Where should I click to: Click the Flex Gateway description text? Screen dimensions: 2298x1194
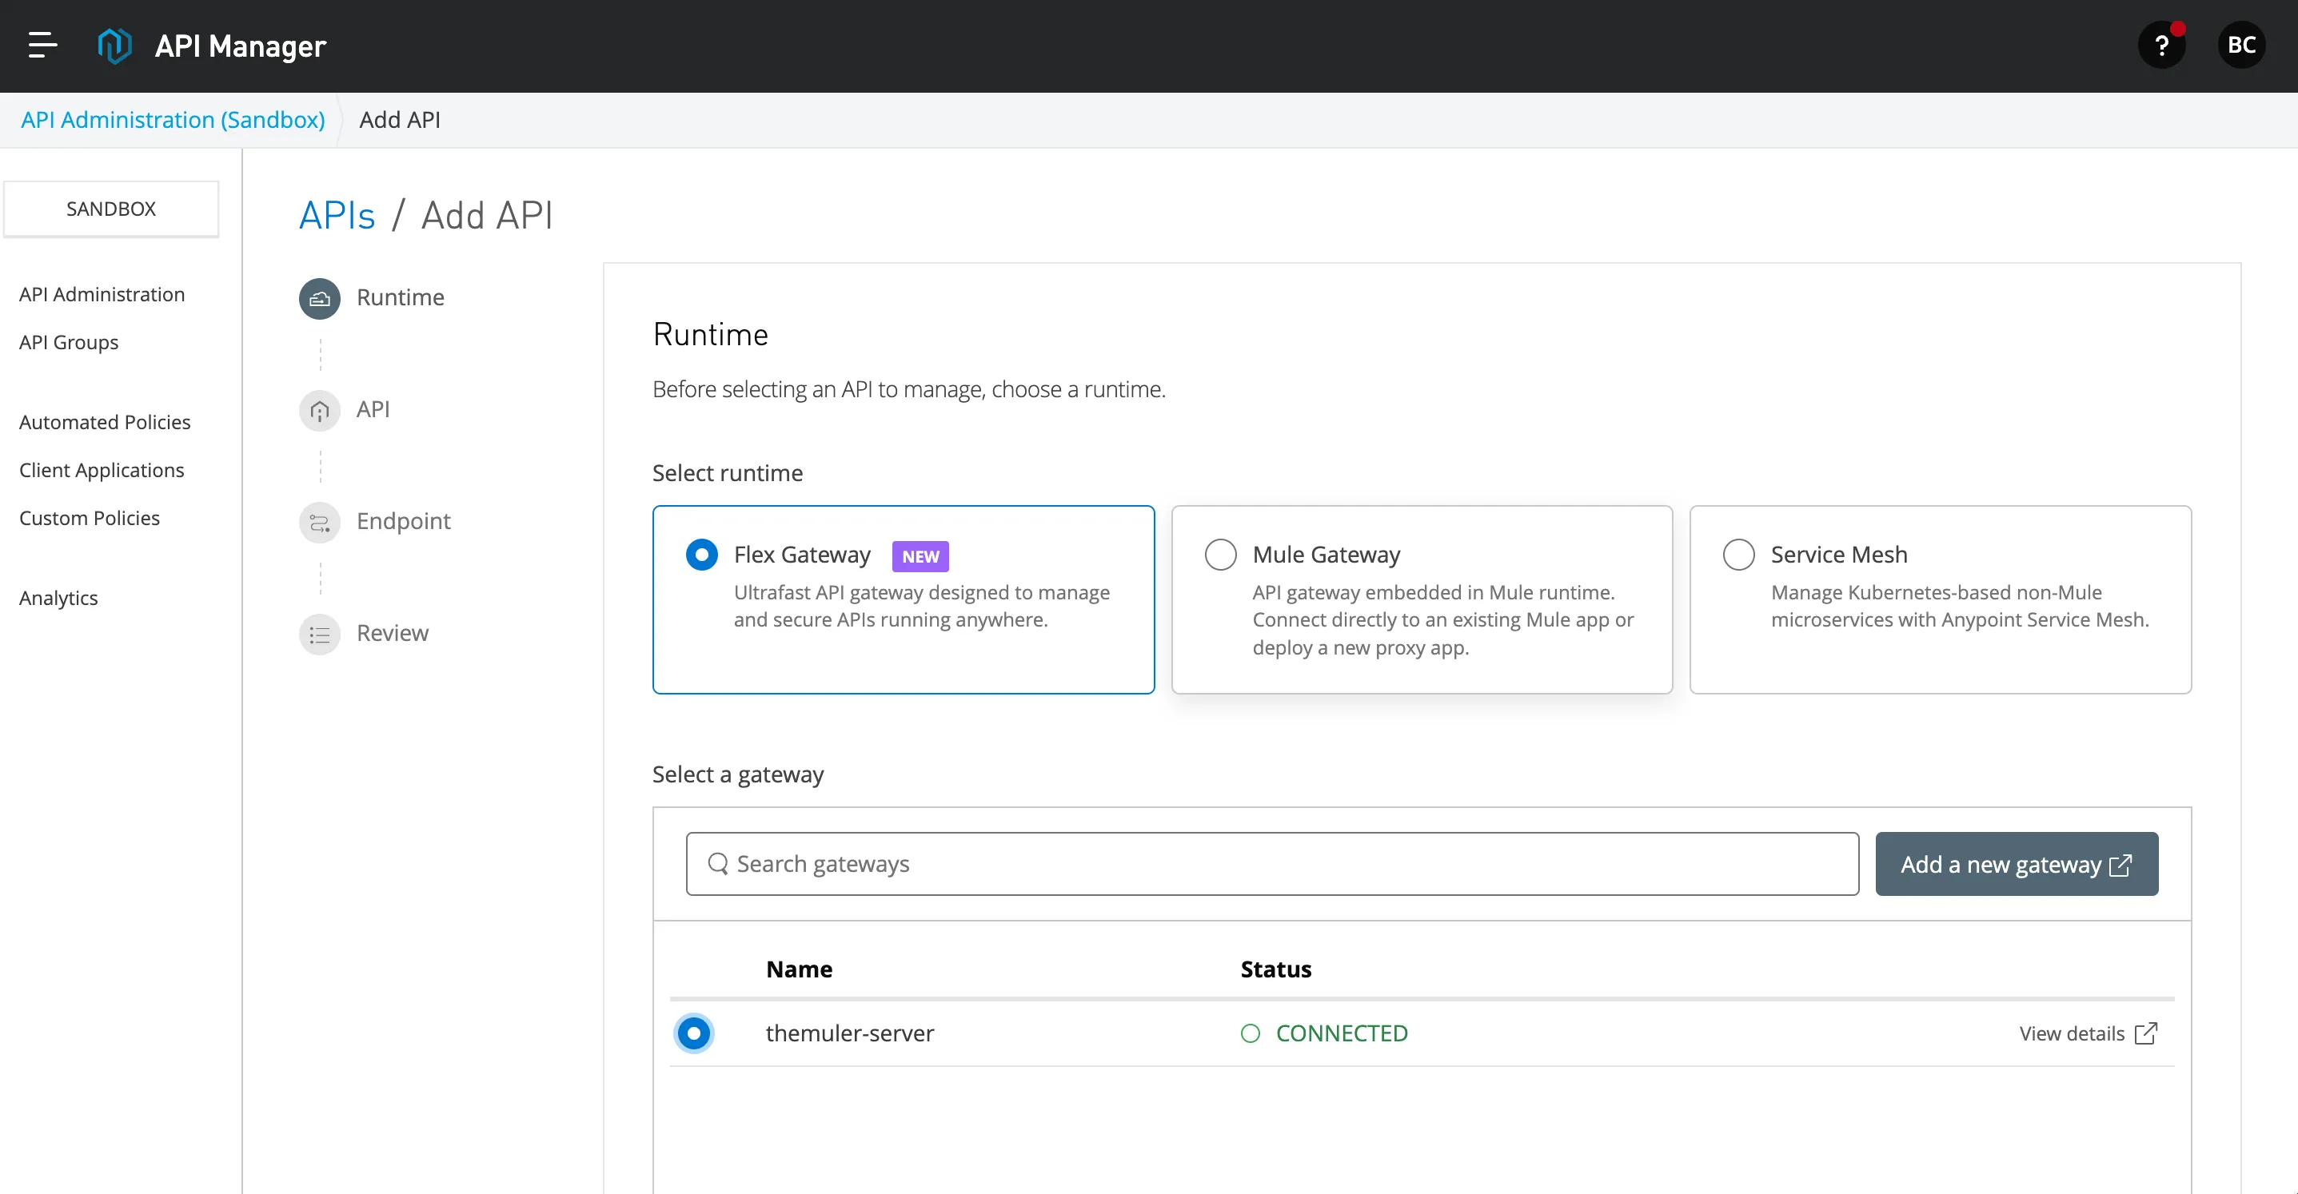coord(922,606)
